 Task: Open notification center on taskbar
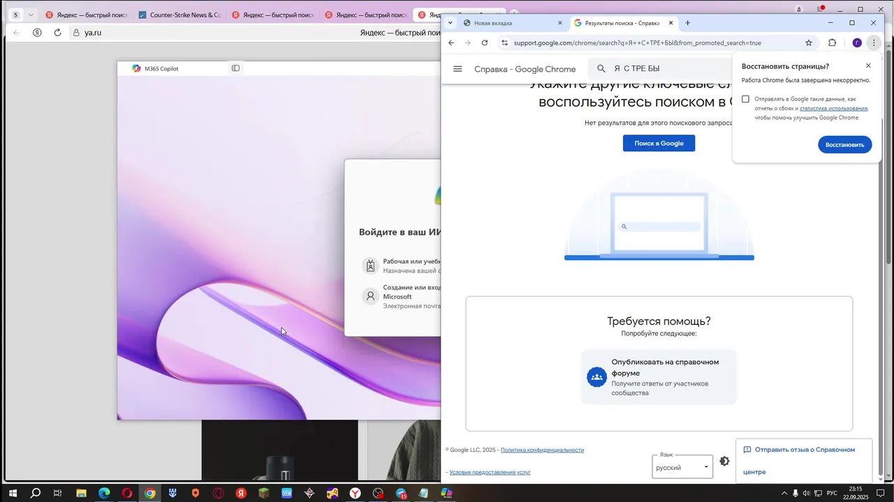click(x=880, y=493)
